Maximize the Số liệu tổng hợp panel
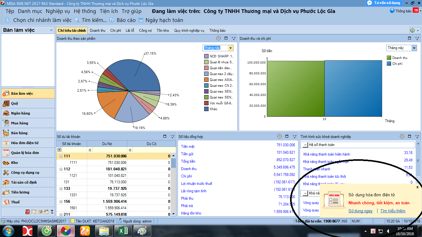Image resolution: width=422 pixels, height=237 pixels. [287, 136]
